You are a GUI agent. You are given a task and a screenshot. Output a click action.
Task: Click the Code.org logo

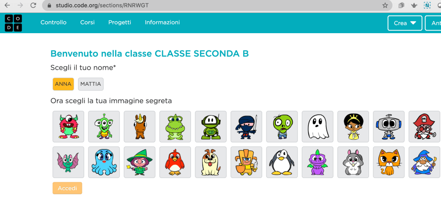click(x=13, y=23)
